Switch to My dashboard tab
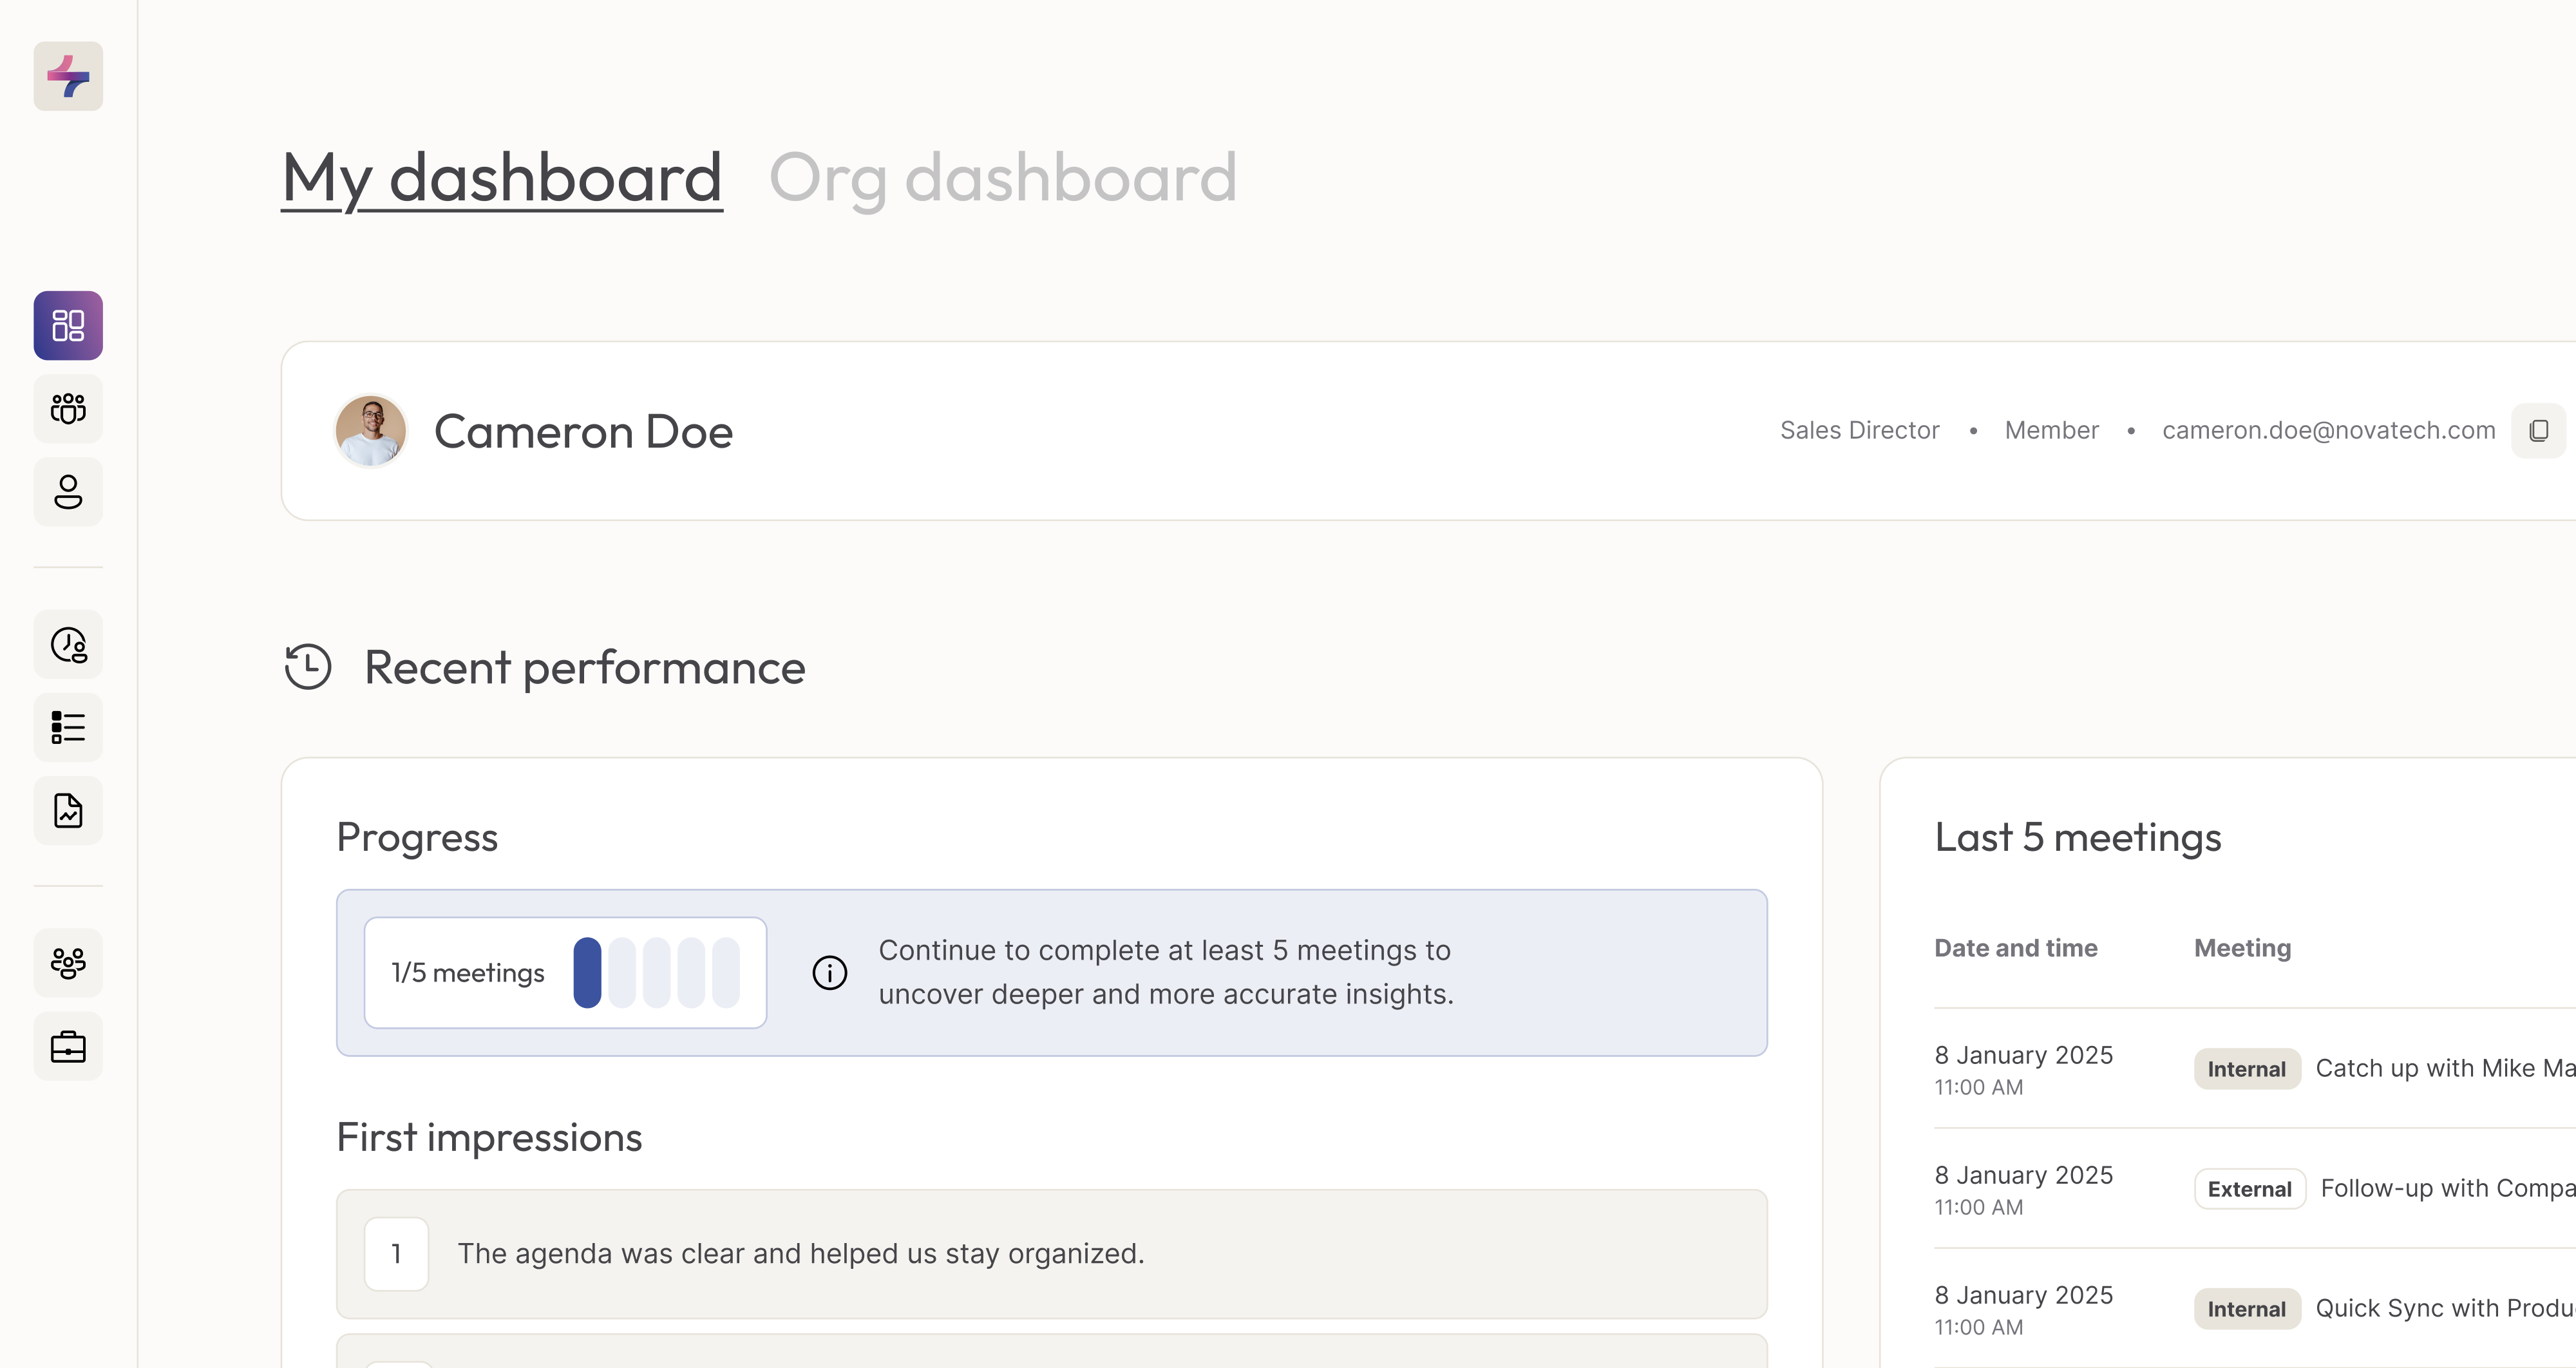2576x1368 pixels. 502,178
